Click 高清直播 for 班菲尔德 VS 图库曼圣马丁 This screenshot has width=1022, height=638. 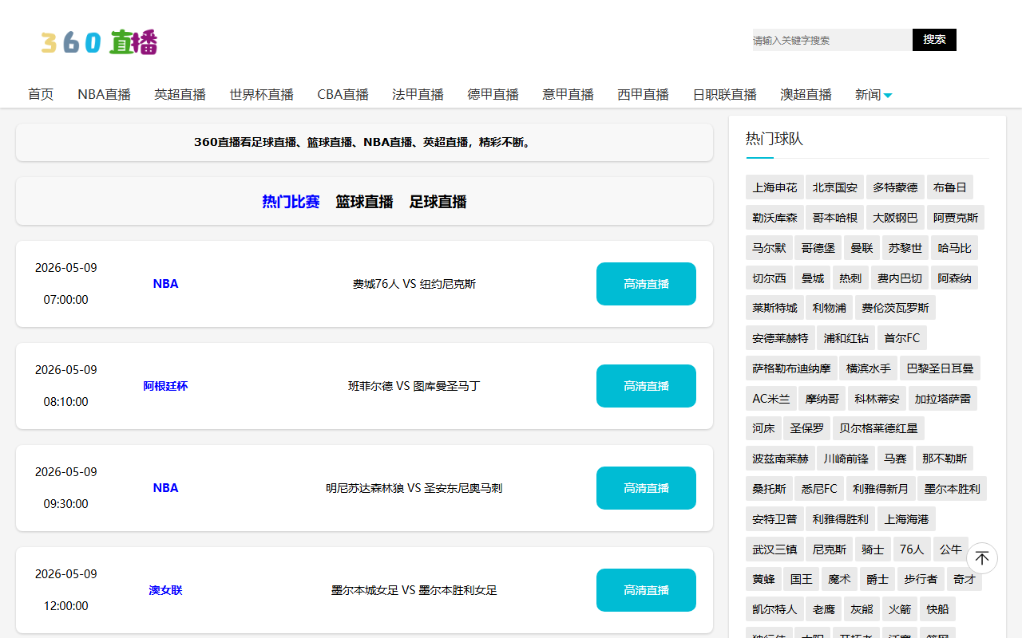click(x=646, y=386)
